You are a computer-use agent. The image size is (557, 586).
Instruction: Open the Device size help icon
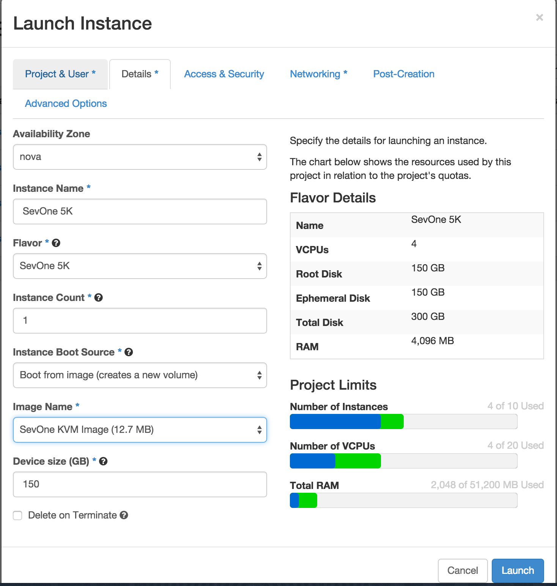point(103,461)
